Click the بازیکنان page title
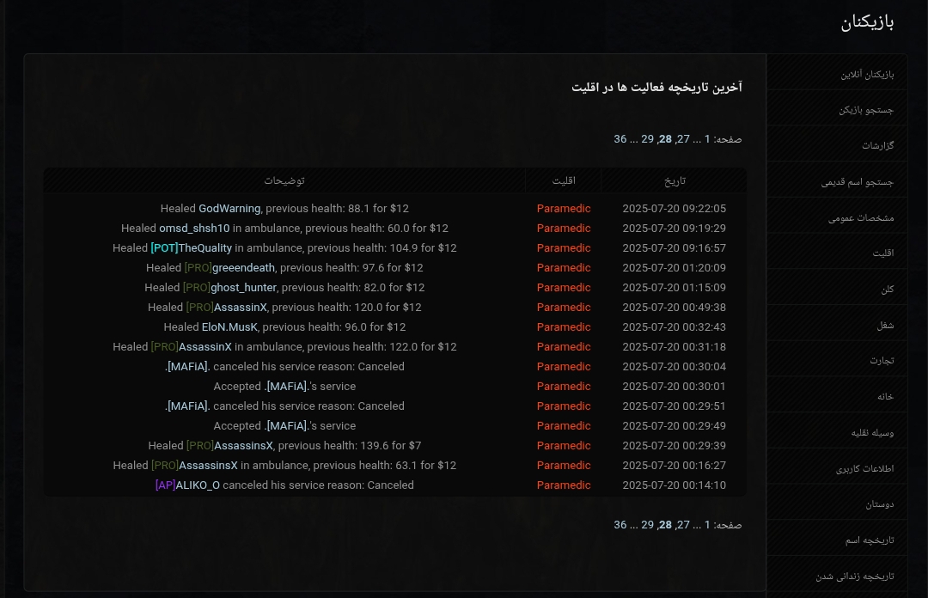Image resolution: width=928 pixels, height=598 pixels. (867, 22)
